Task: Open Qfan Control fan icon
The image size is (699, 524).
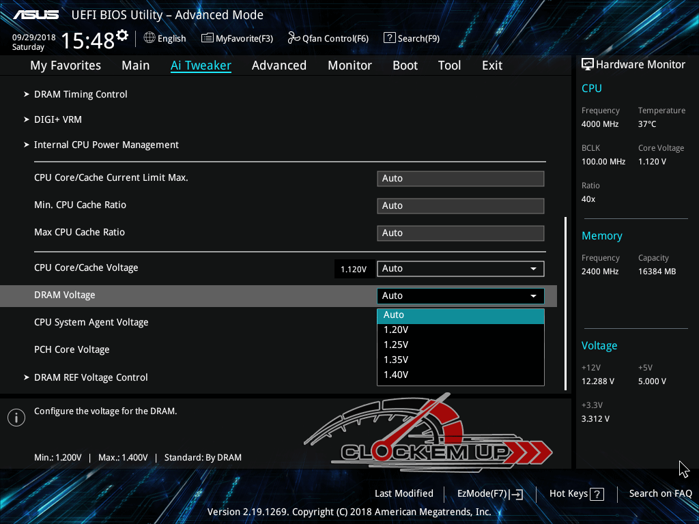Action: (x=294, y=38)
